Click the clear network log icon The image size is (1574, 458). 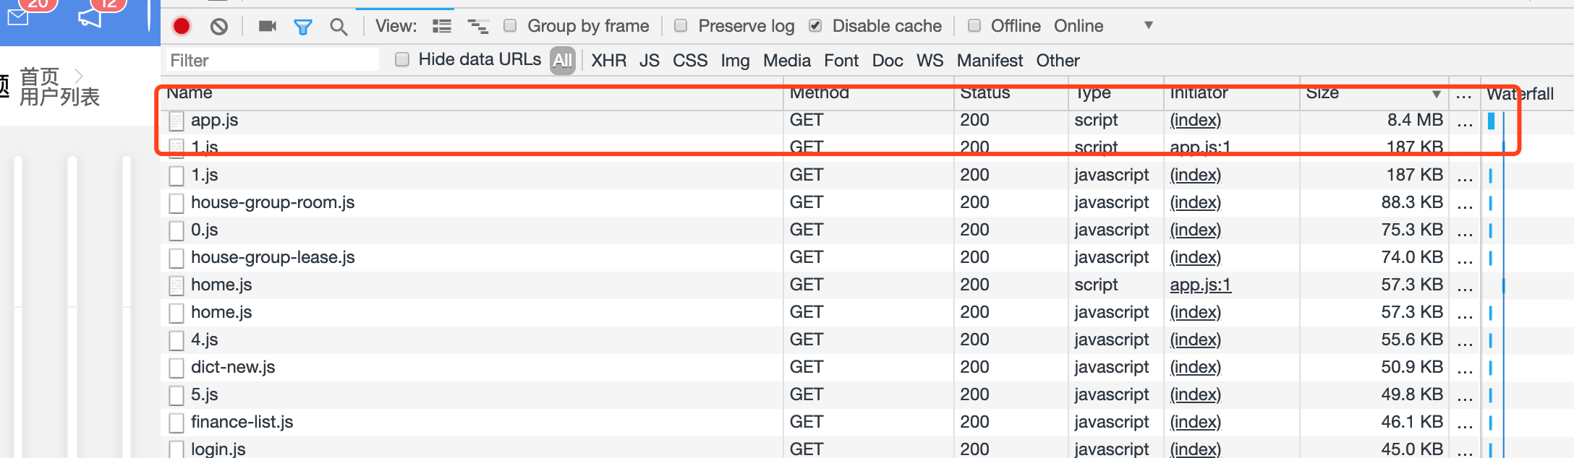[219, 27]
